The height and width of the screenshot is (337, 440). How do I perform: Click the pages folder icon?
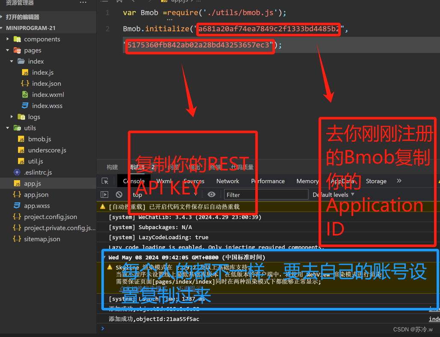tap(17, 50)
